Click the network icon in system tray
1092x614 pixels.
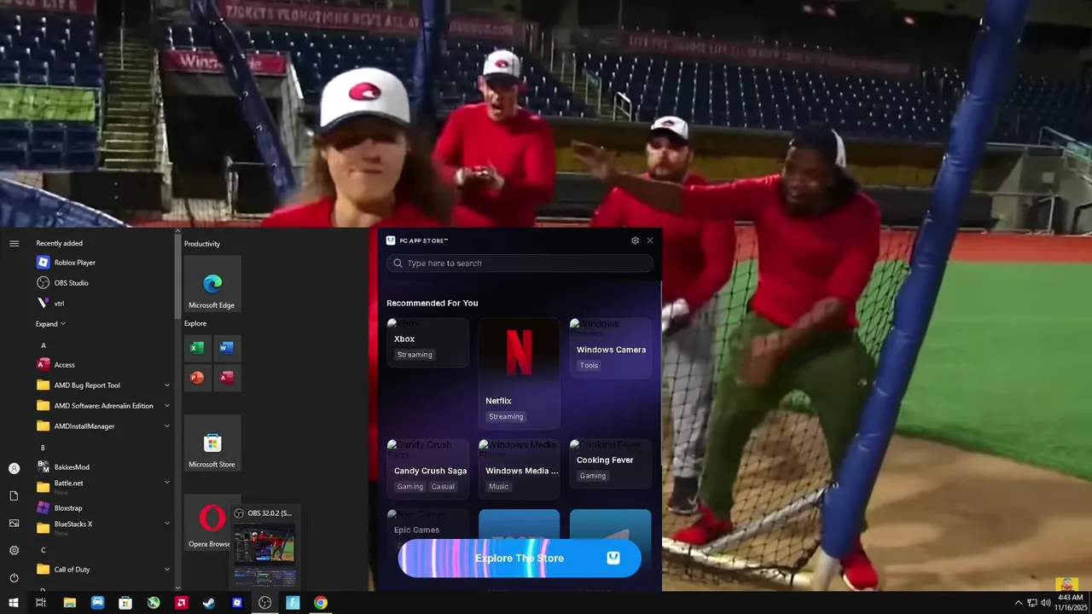[x=1031, y=603]
